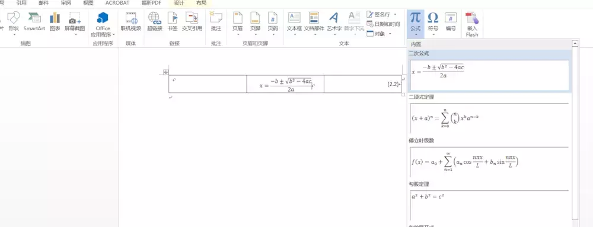Add a comment (批注)
Screen dimensions: 593x227
(x=216, y=21)
